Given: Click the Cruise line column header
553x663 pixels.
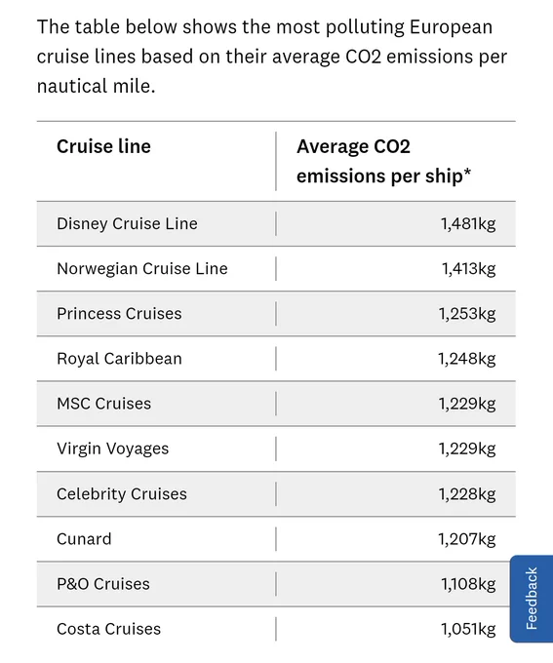Looking at the screenshot, I should [103, 146].
